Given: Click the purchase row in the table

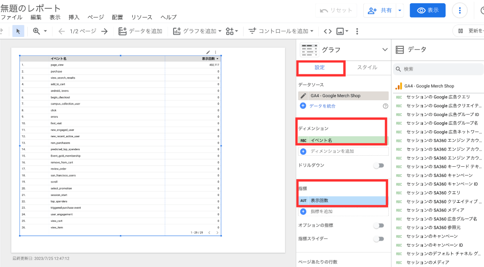Looking at the screenshot, I should pos(120,71).
